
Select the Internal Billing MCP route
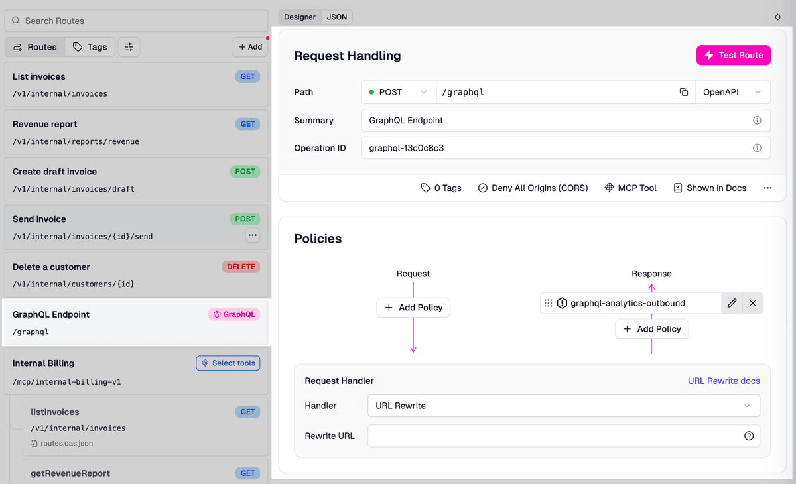click(x=137, y=372)
